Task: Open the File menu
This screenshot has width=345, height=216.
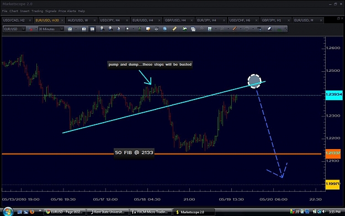Action: [x=4, y=11]
